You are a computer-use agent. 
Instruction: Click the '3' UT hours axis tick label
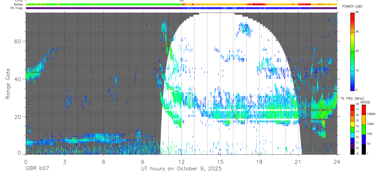click(65, 161)
